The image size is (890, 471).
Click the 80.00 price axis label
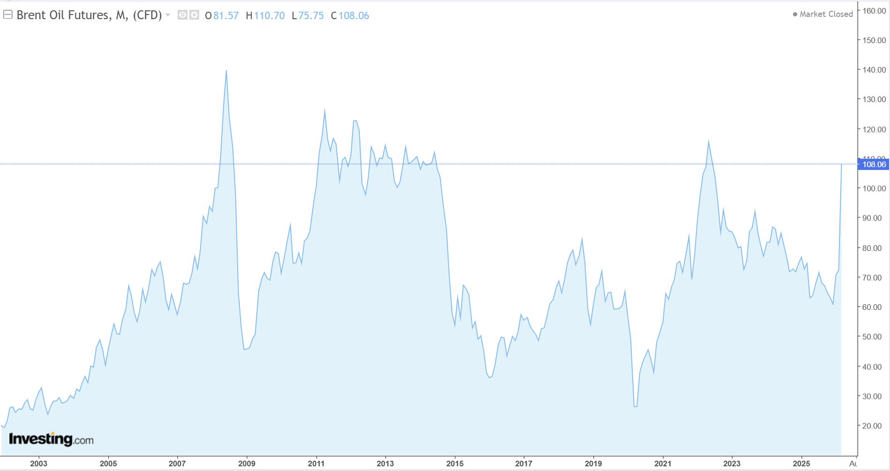pos(872,248)
